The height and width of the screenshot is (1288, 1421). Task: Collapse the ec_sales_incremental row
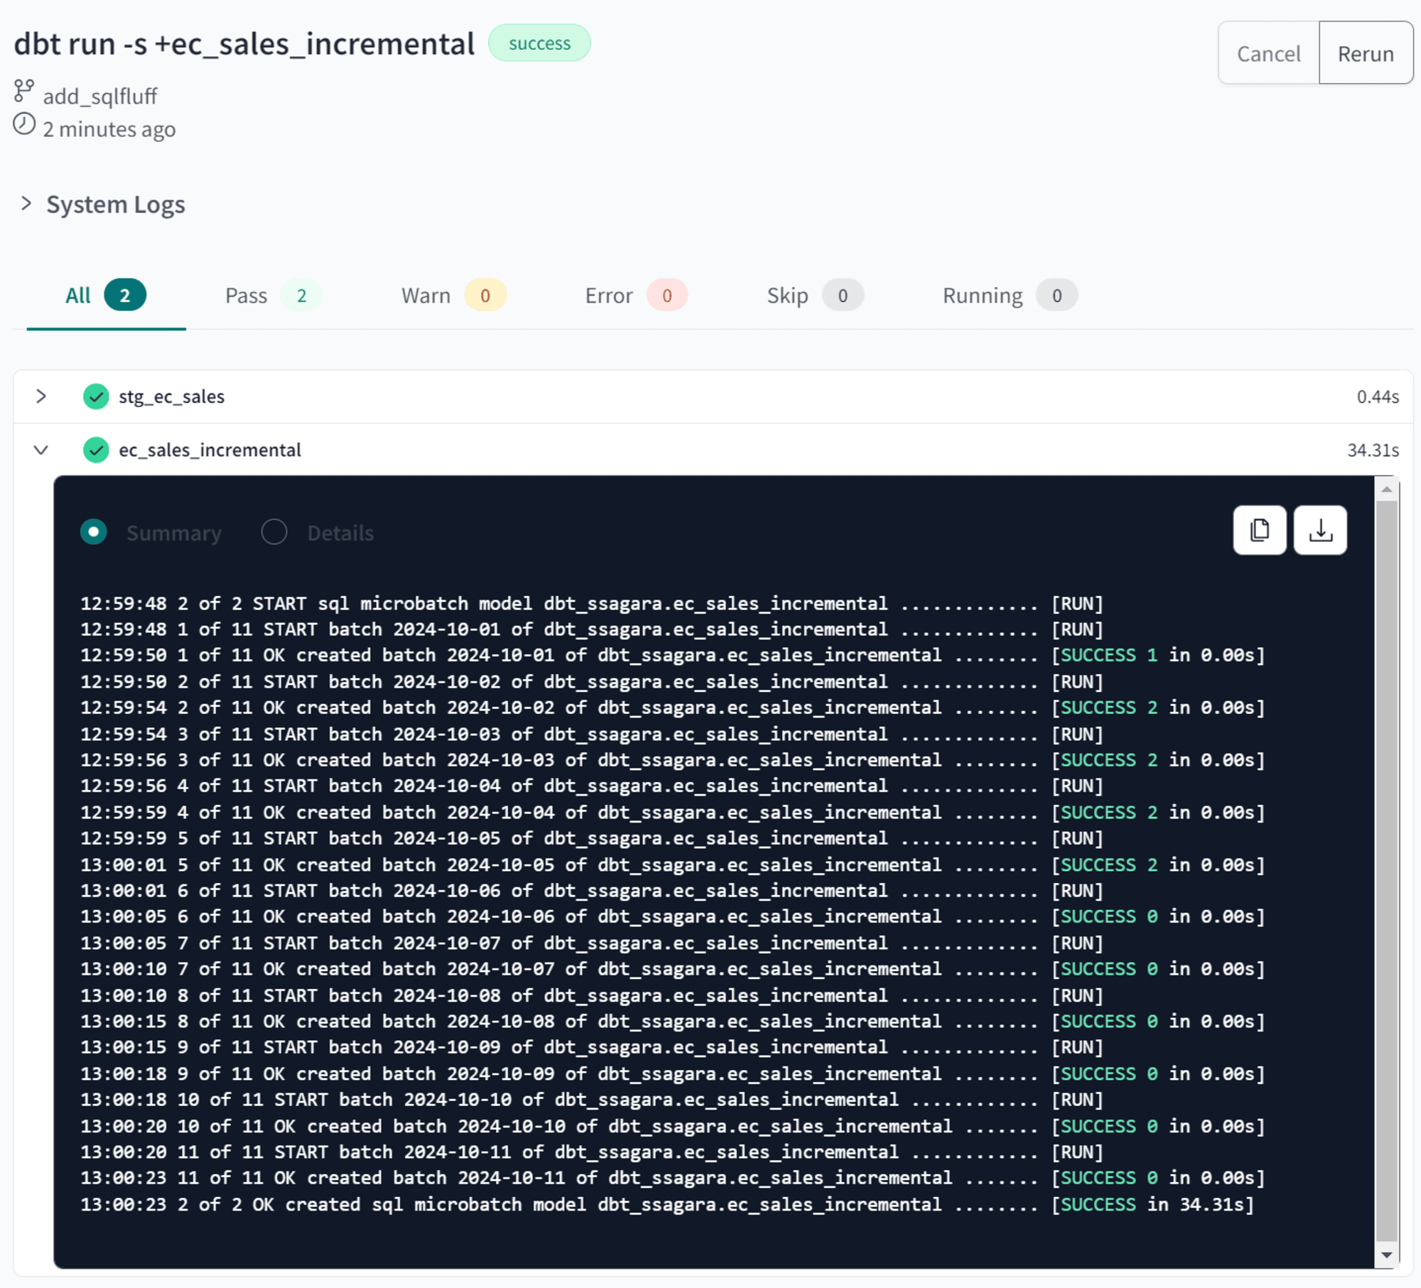[41, 450]
